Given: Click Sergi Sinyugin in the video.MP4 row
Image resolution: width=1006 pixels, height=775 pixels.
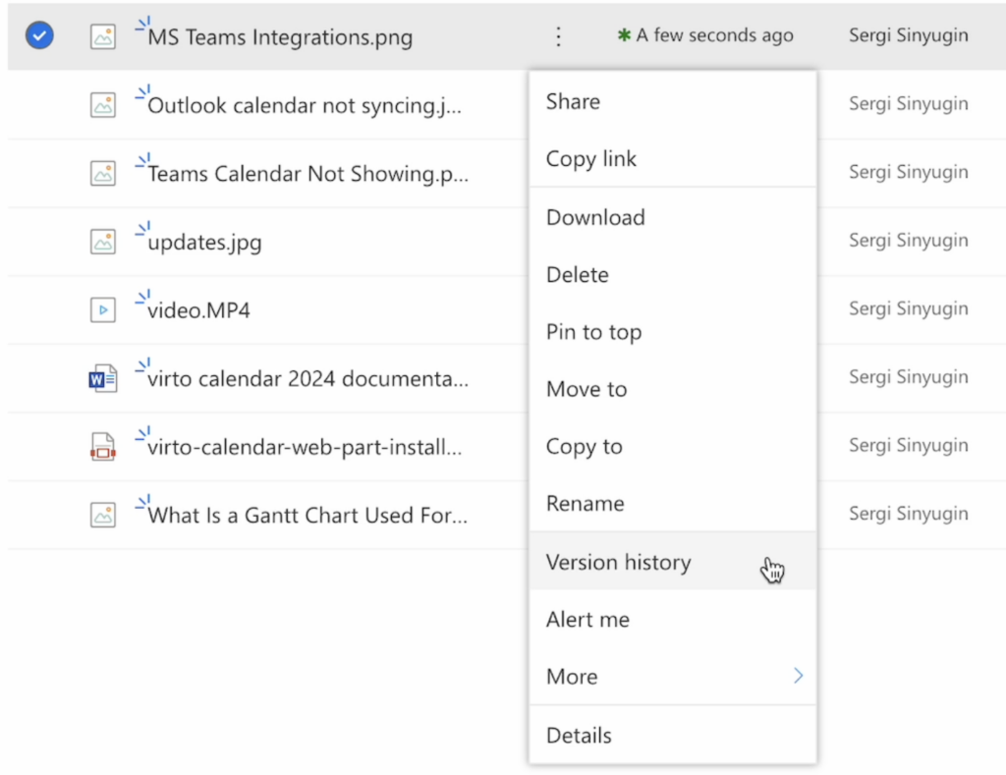Looking at the screenshot, I should [x=909, y=308].
